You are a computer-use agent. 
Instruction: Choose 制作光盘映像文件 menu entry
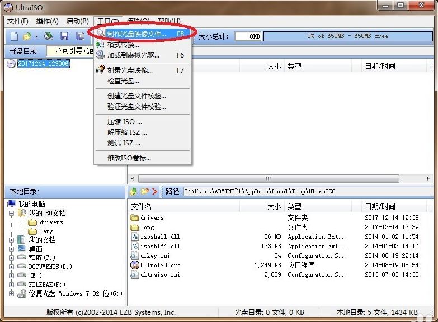[143, 34]
